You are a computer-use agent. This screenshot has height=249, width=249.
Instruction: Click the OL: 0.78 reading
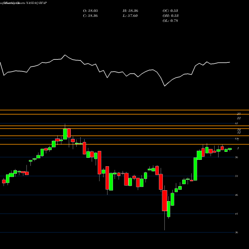coord(170,21)
